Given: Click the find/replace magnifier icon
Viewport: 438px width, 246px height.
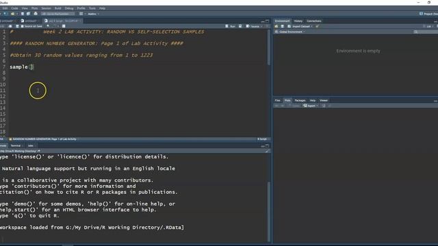Looking at the screenshot, I should coord(48,26).
